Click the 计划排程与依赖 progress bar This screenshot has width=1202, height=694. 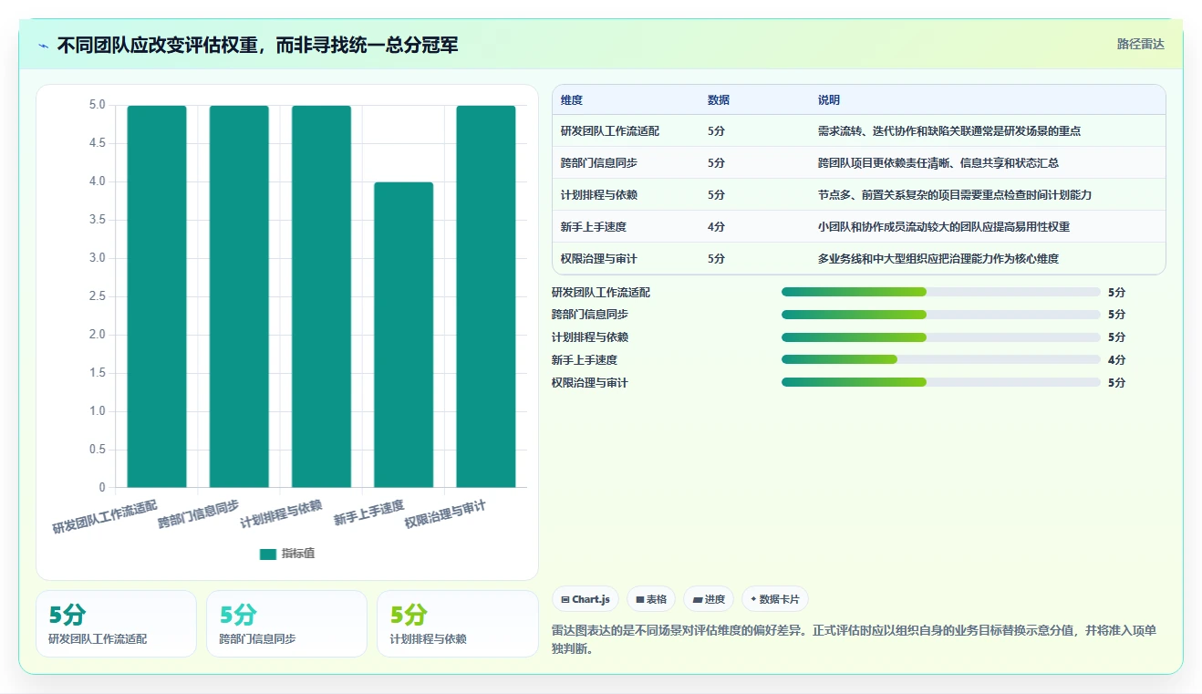[940, 337]
